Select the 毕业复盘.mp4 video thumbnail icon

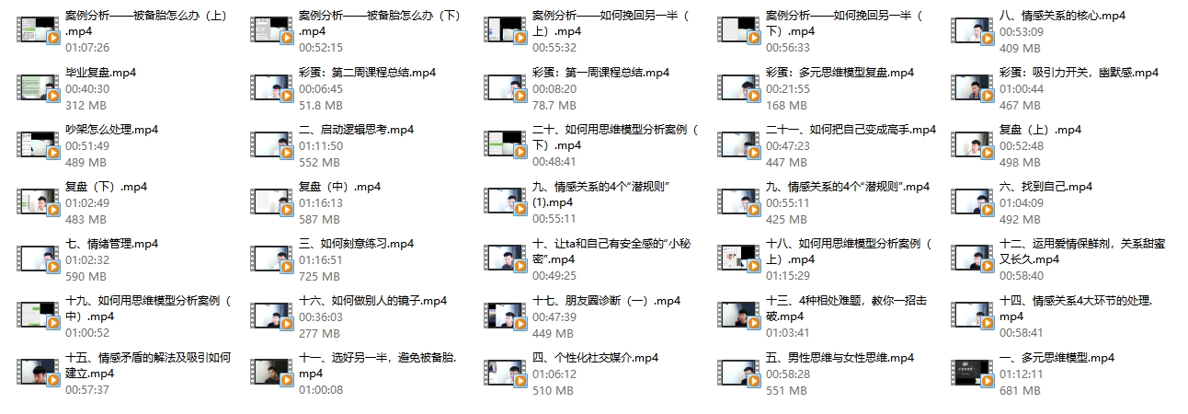[x=39, y=88]
